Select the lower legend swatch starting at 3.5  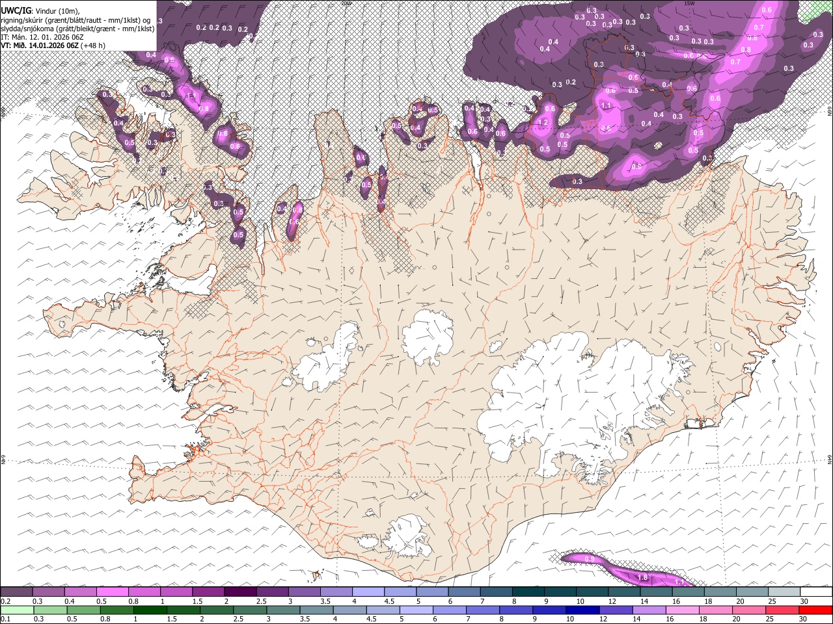coord(316,610)
